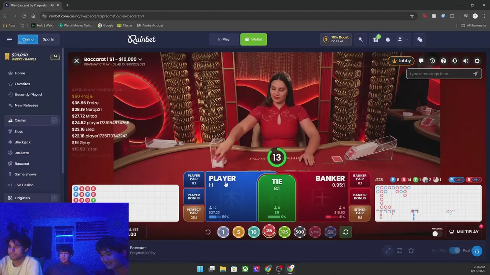Screen dimensions: 490x275
Task: Toggle the bead road P/B switch
Action: click(x=457, y=180)
